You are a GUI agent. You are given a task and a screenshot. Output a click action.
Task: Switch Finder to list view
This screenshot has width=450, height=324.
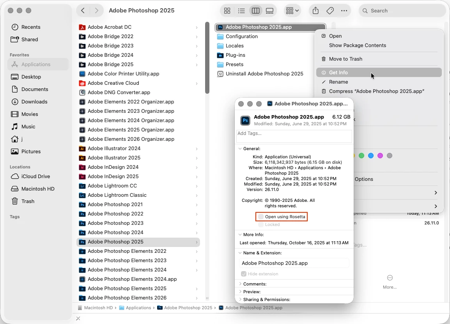click(241, 11)
